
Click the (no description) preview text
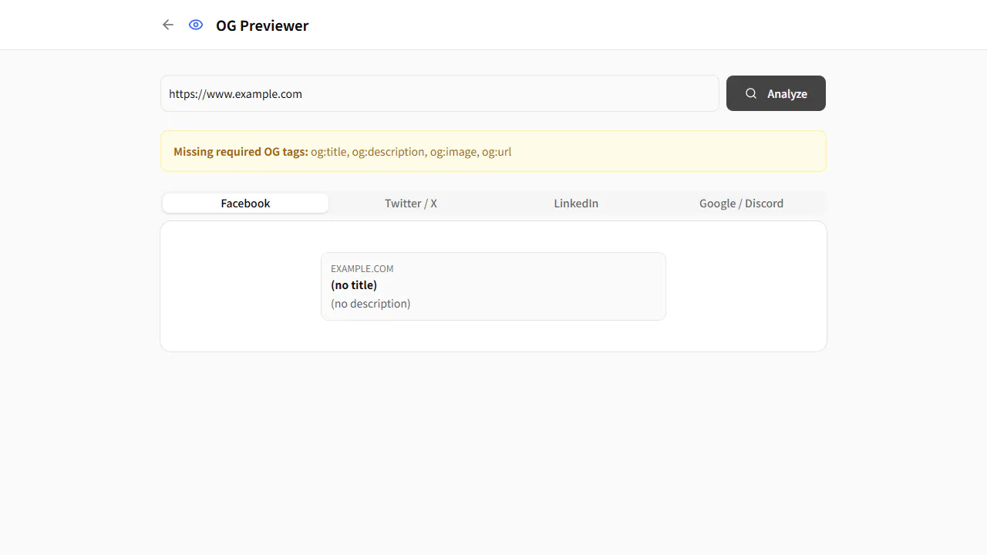pos(371,304)
